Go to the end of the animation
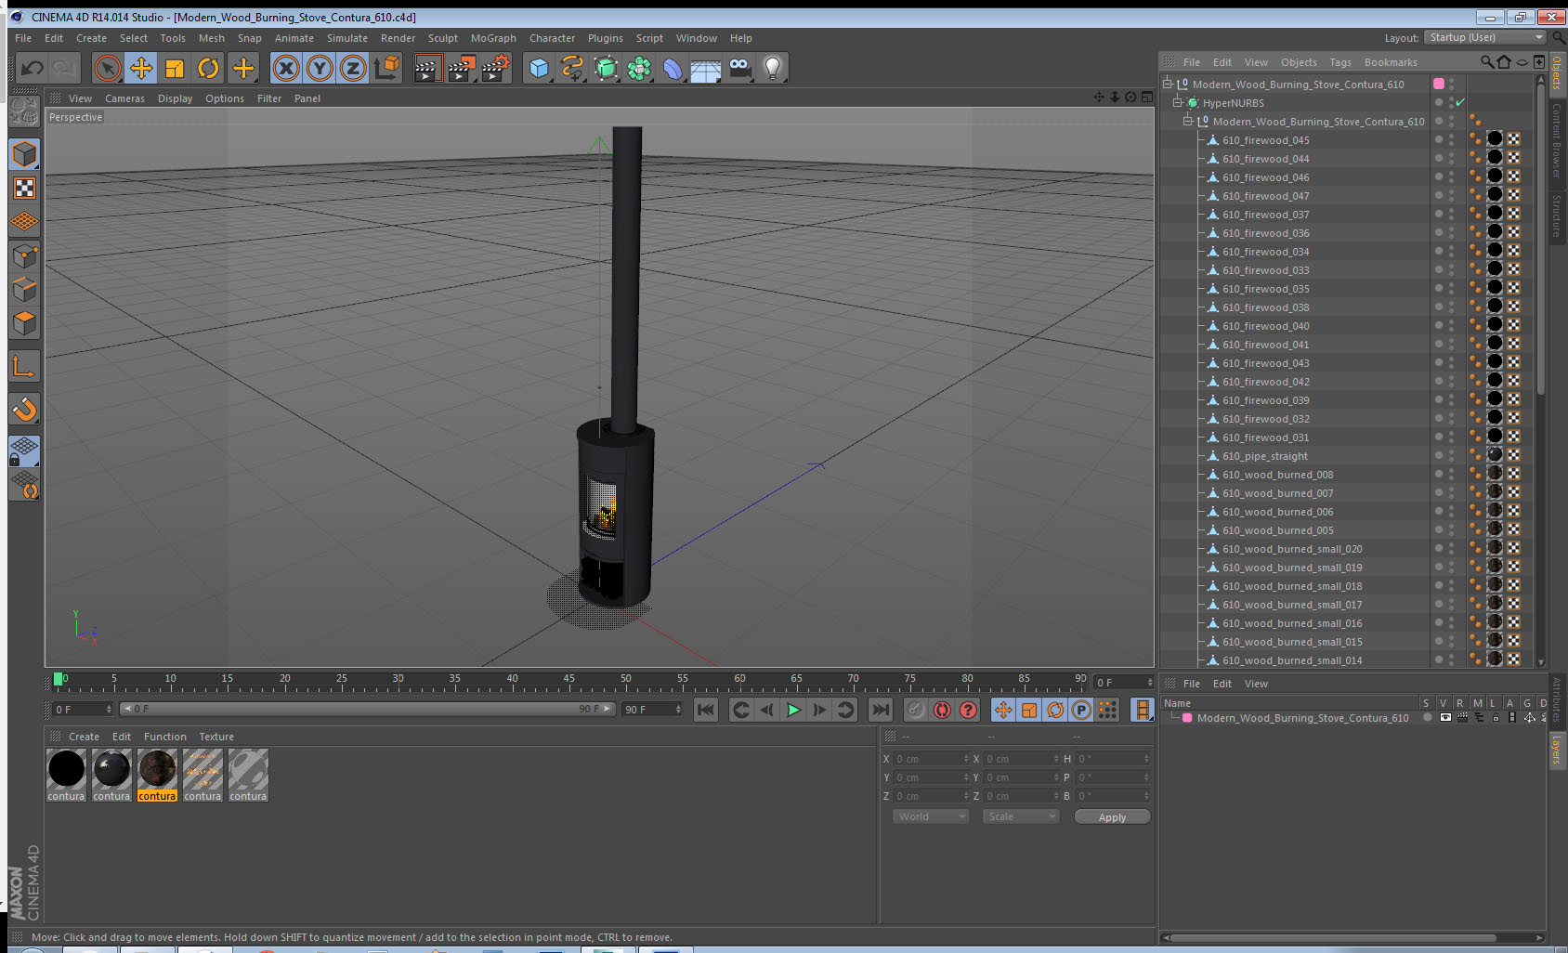 880,711
